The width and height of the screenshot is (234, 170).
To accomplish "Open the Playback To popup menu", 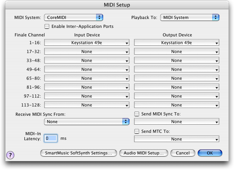I will click(x=190, y=17).
